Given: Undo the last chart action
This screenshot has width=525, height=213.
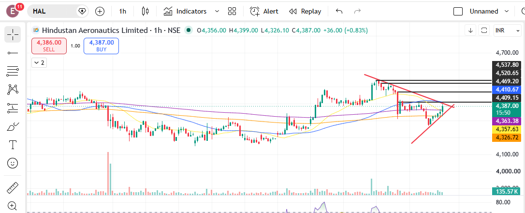Looking at the screenshot, I should (x=339, y=12).
